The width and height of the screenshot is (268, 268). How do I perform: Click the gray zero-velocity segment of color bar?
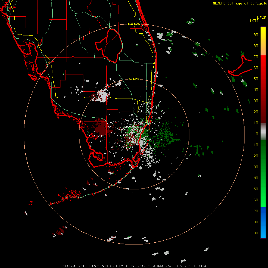263,132
